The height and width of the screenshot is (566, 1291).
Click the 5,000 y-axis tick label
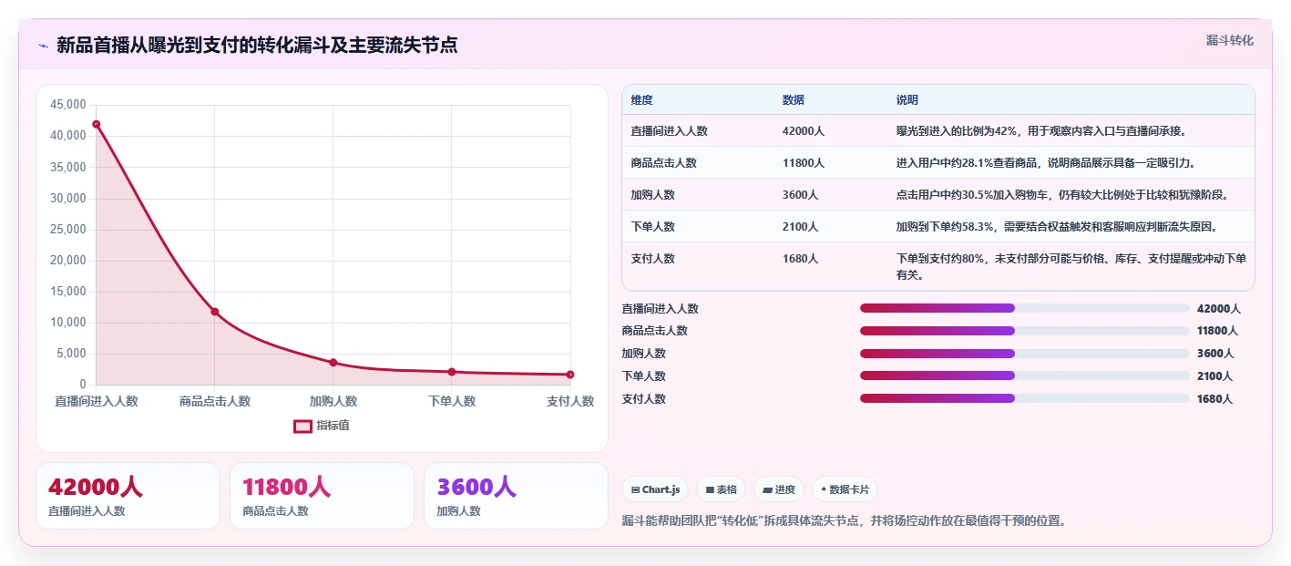pyautogui.click(x=71, y=354)
